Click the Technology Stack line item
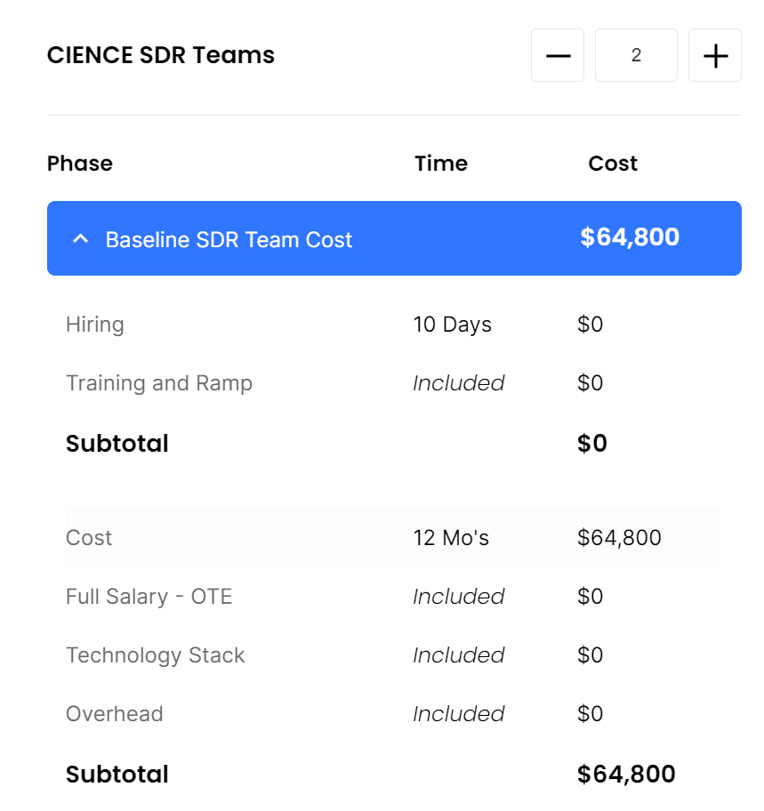 [x=156, y=655]
